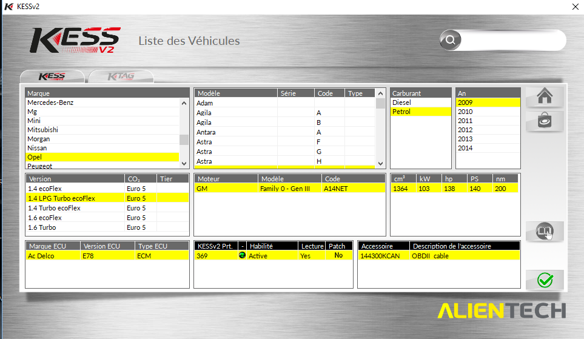Choose Petrol fuel type

(x=420, y=112)
